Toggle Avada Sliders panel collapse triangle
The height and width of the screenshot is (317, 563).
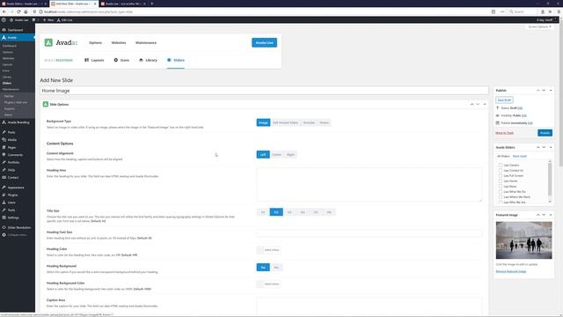pos(551,147)
